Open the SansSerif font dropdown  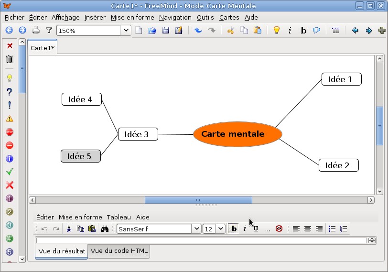click(196, 229)
